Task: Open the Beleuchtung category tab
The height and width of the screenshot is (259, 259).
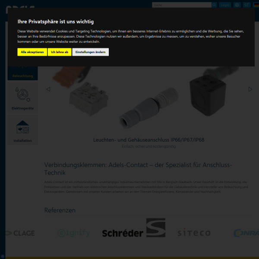Action: pos(22,73)
